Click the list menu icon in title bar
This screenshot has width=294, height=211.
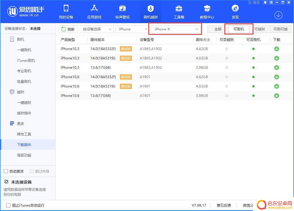pos(271,2)
